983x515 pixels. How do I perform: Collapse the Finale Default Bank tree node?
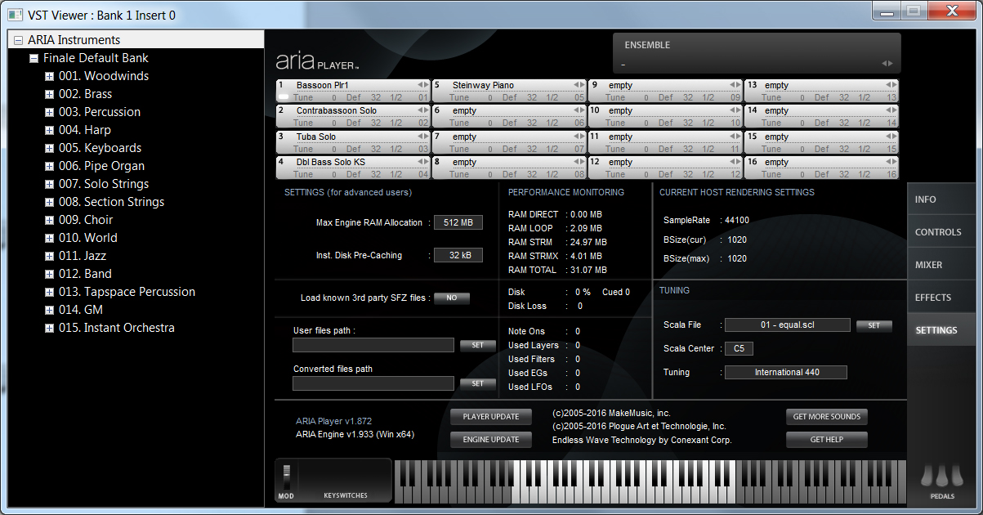click(34, 59)
